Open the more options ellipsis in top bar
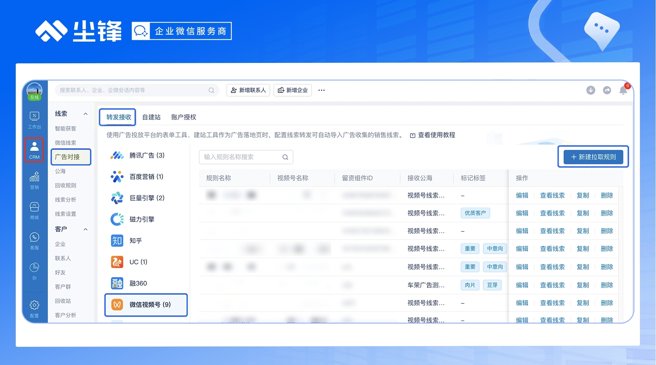Image resolution: width=656 pixels, height=365 pixels. coord(321,90)
